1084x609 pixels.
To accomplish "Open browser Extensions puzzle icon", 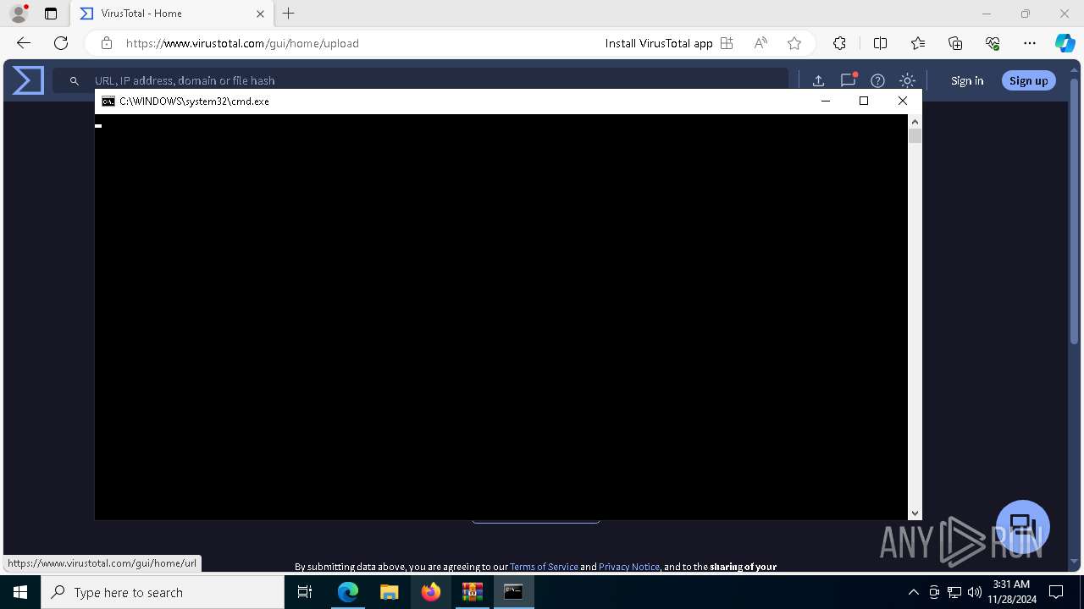I will (839, 43).
